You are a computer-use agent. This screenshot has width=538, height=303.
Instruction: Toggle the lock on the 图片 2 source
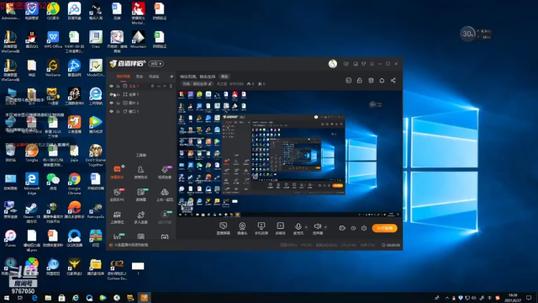(118, 103)
